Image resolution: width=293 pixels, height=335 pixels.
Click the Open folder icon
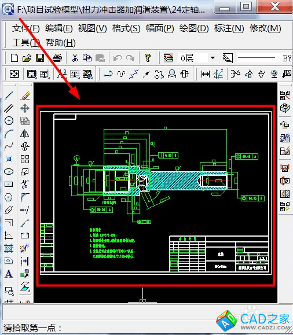click(27, 58)
